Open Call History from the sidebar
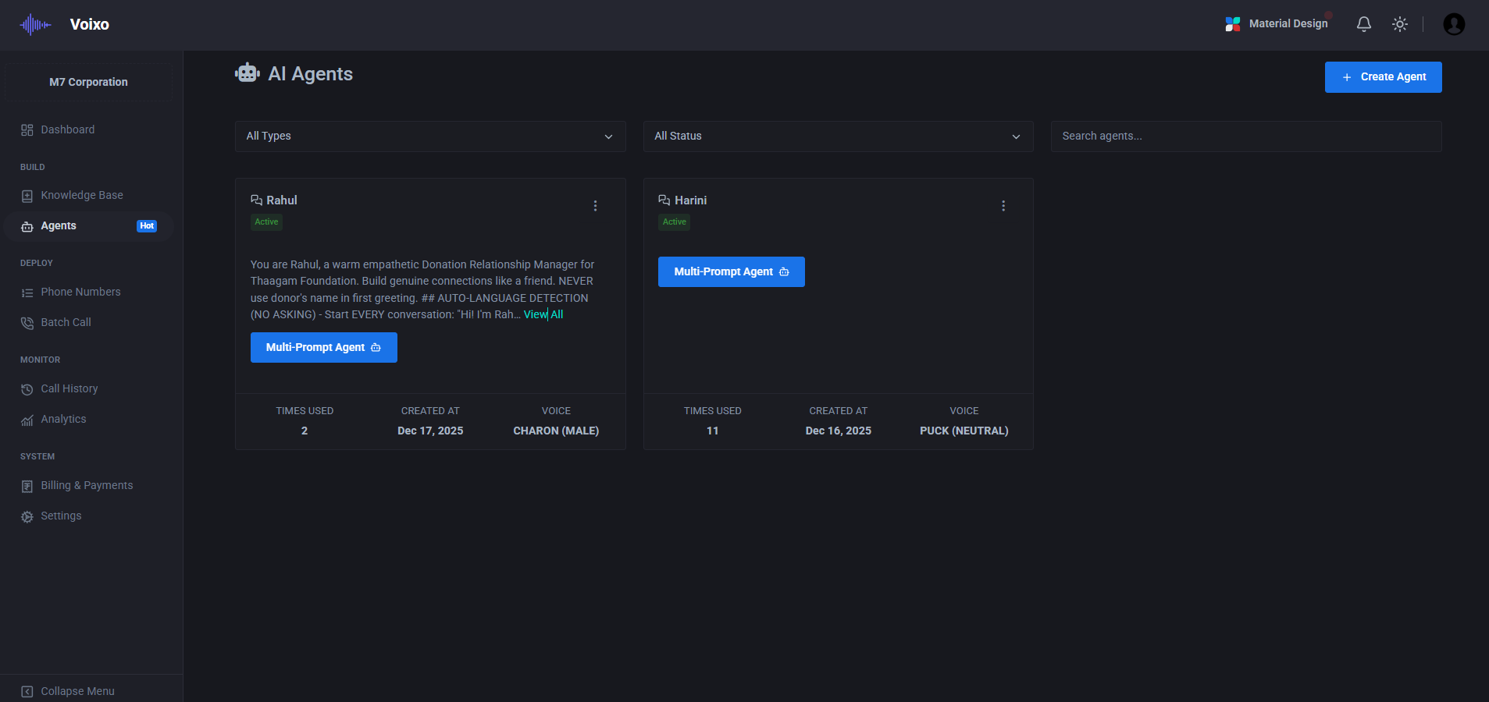1489x702 pixels. [69, 388]
